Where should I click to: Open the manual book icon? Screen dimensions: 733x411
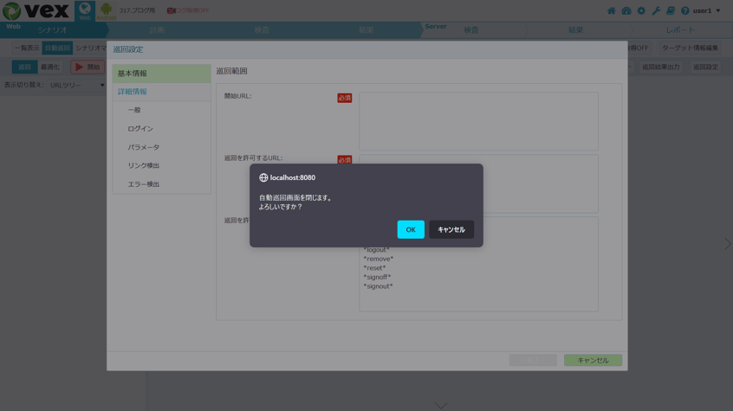coord(671,10)
